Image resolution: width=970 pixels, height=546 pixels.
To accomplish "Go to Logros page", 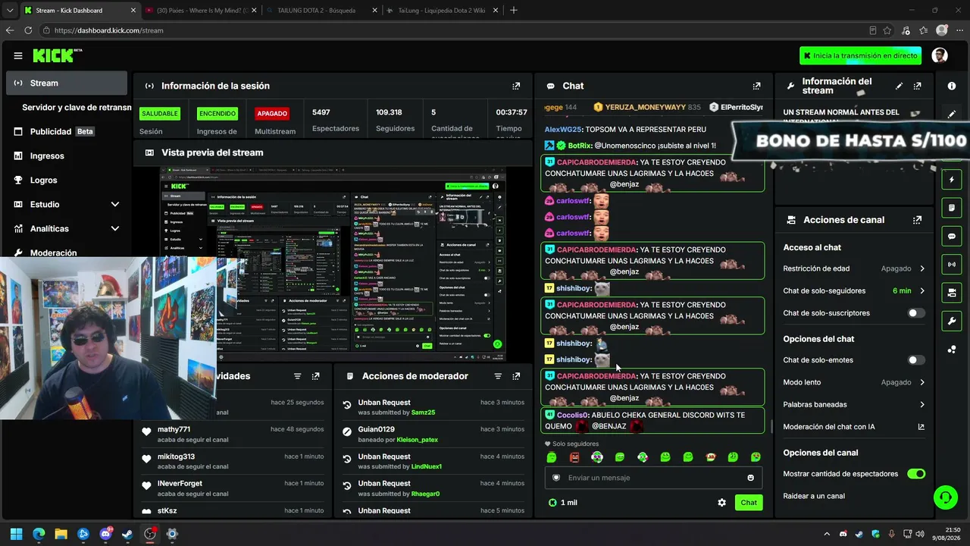I will 67,180.
